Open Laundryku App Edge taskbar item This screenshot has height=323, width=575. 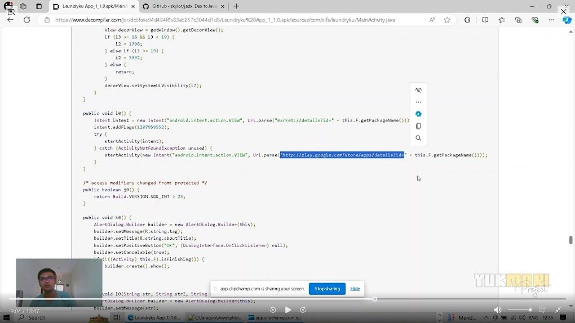coord(154,317)
